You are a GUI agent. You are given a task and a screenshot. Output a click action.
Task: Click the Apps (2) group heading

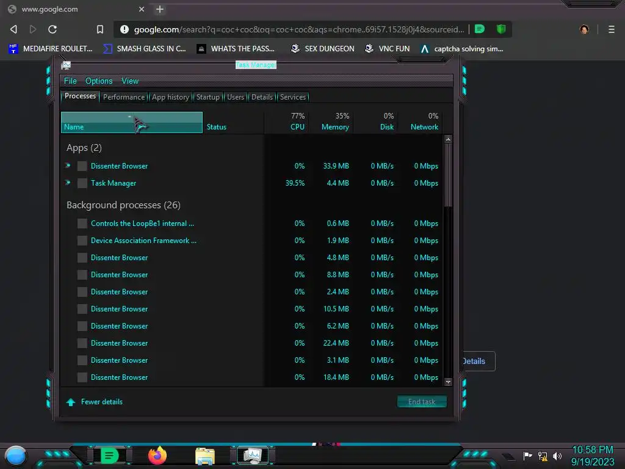pyautogui.click(x=84, y=148)
